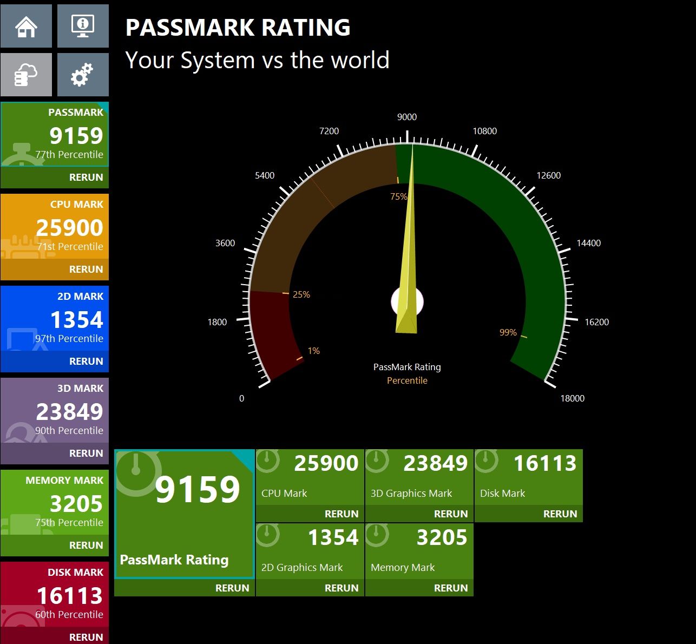Click the stopwatch icon on the 3D Graphics Mark tile

coord(377,461)
